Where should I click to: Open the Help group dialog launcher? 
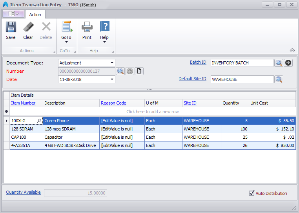[113, 51]
